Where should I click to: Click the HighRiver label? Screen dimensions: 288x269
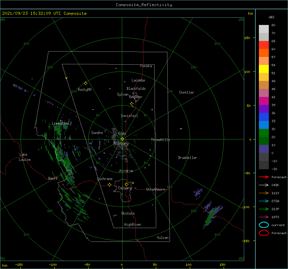click(133, 225)
